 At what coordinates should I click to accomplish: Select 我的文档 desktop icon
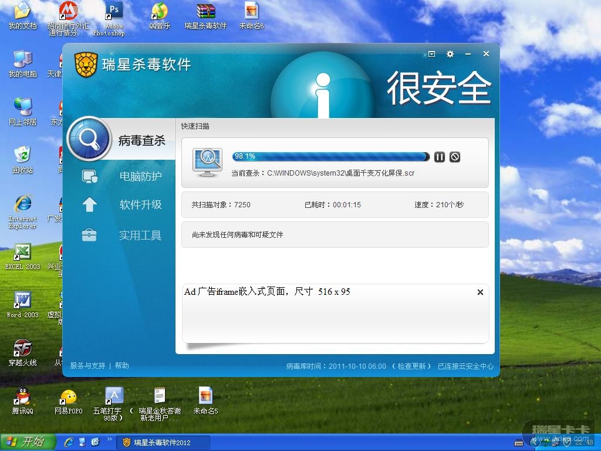pyautogui.click(x=23, y=16)
